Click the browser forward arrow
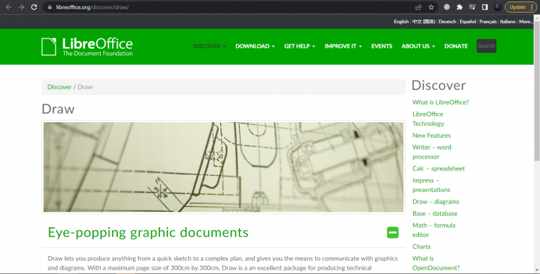This screenshot has height=274, width=540. pyautogui.click(x=22, y=7)
